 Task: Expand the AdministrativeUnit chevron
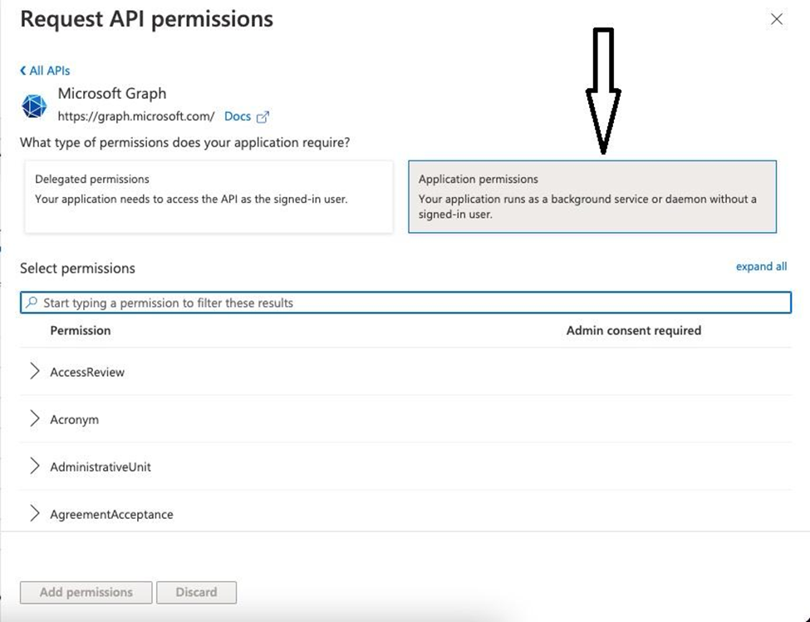[x=35, y=466]
